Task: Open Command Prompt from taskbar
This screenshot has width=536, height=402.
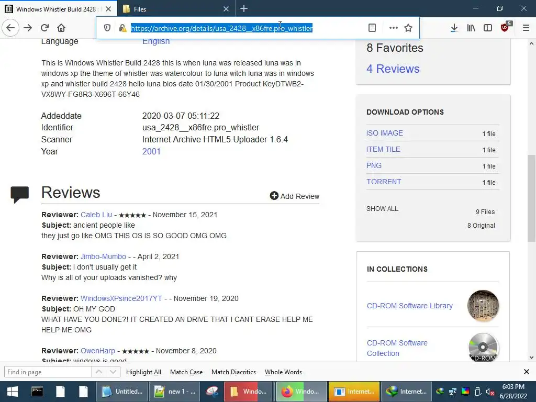Action: pos(37,392)
